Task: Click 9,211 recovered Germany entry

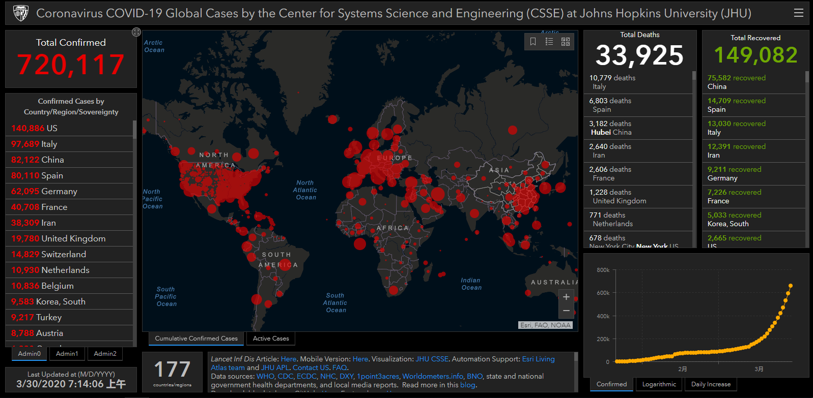Action: 754,174
